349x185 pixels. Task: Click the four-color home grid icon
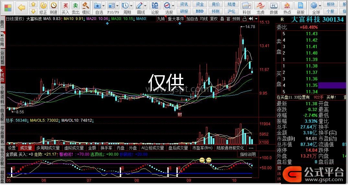point(8,7)
